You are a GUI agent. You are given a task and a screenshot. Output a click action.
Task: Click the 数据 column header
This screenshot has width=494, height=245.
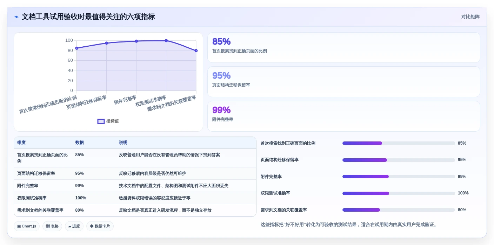coord(79,143)
